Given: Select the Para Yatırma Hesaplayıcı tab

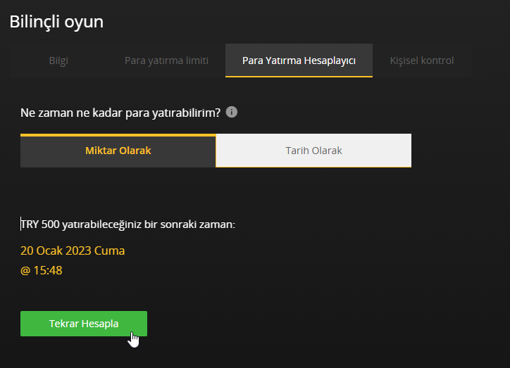Looking at the screenshot, I should pyautogui.click(x=299, y=61).
